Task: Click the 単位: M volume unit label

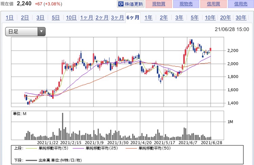Action: (x=20, y=114)
